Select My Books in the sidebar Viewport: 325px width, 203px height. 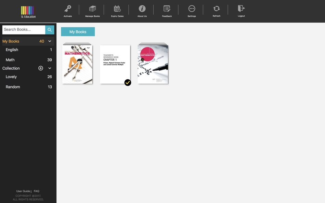[11, 41]
